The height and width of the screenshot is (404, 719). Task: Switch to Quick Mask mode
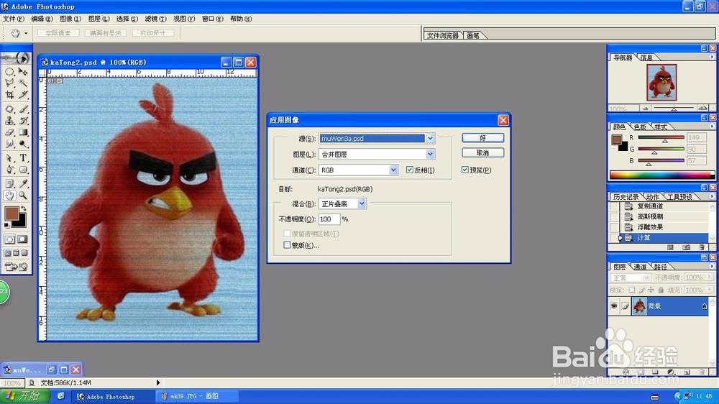coord(22,239)
